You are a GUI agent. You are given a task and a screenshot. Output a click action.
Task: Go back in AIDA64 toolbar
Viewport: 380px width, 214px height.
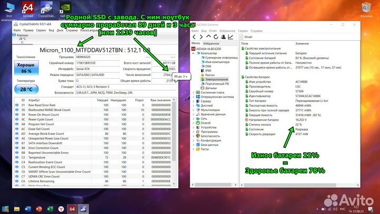click(x=194, y=36)
